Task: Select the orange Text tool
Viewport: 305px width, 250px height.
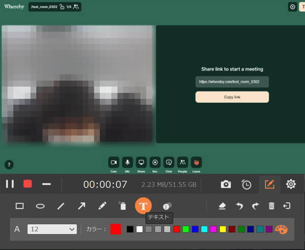Action: [x=143, y=206]
